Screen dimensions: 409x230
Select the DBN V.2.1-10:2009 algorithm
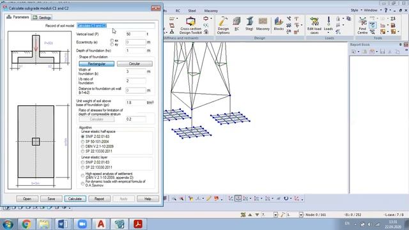(x=82, y=146)
